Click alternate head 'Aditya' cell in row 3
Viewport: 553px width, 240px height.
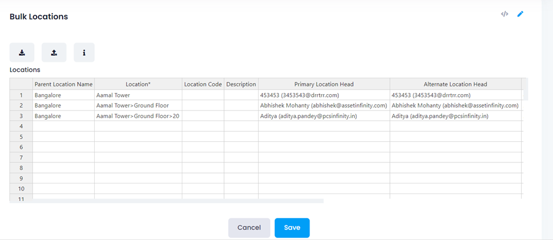(455, 116)
